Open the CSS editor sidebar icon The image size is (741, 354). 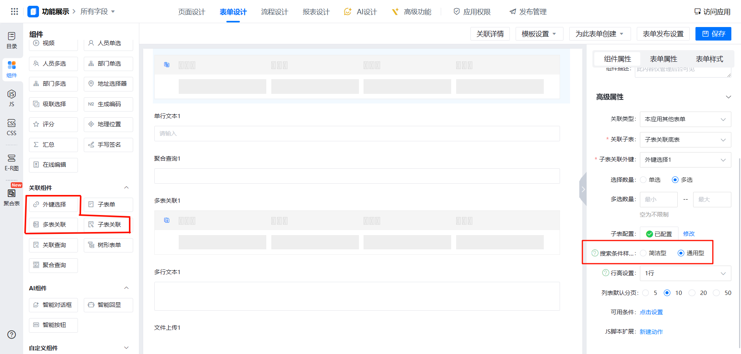point(12,127)
